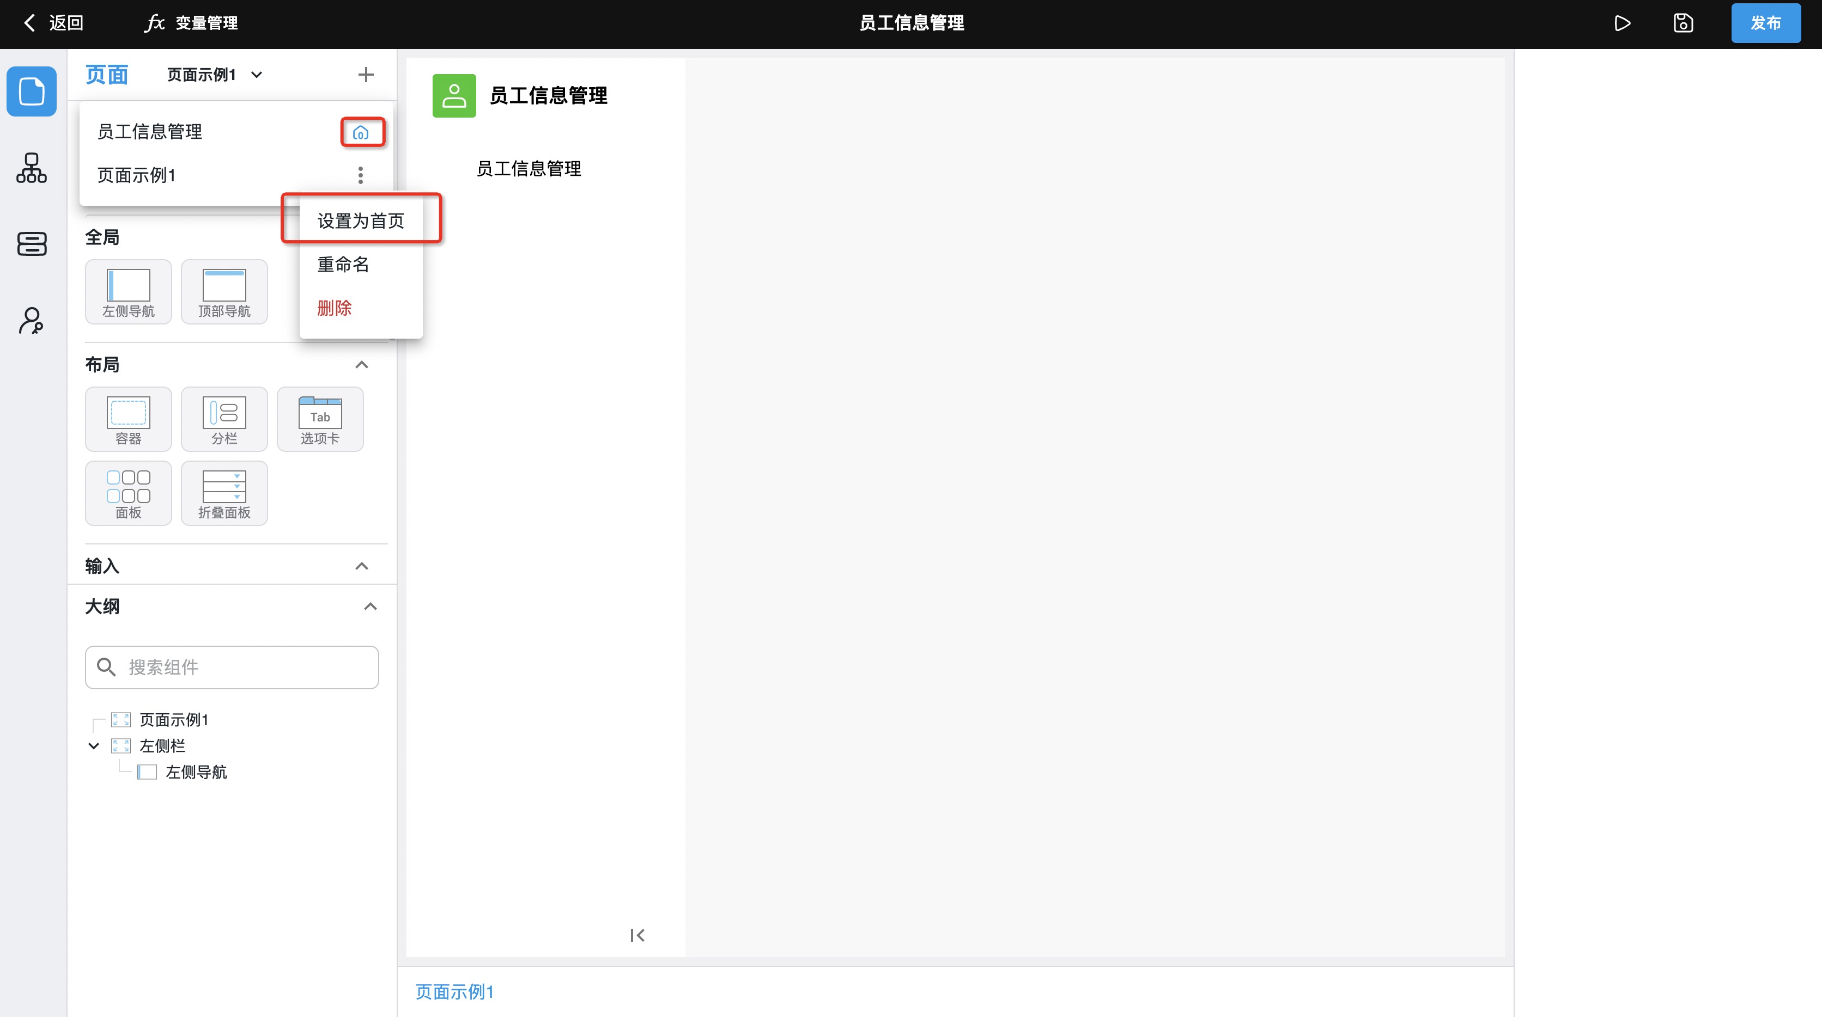
Task: Click 员工信息管理 nav item in canvas
Action: (x=529, y=169)
